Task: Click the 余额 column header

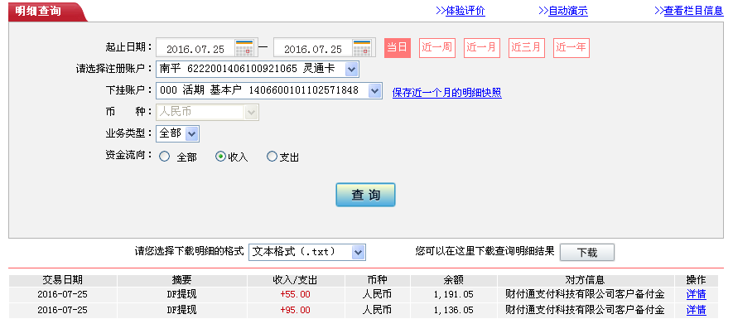Action: 453,280
